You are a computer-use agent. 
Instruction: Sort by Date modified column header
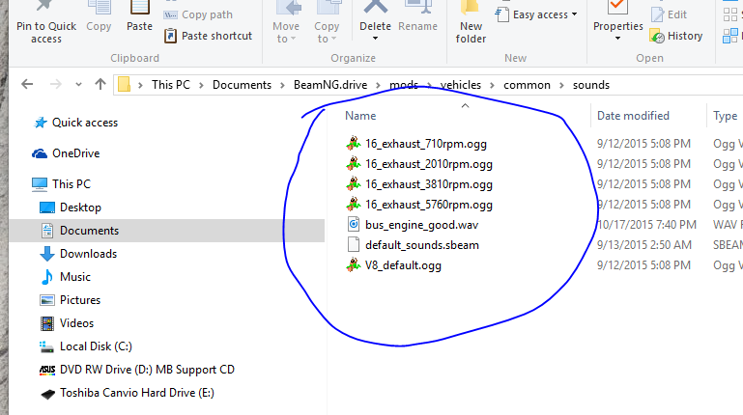tap(633, 116)
